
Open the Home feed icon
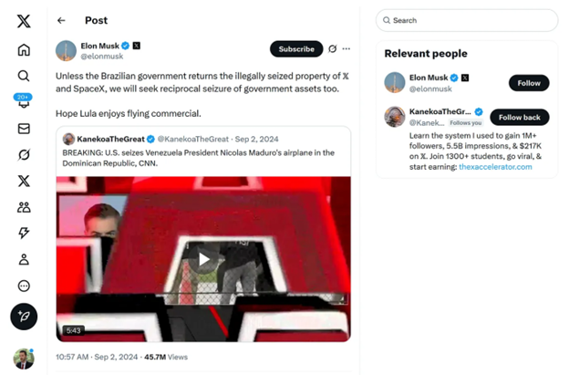[x=24, y=50]
